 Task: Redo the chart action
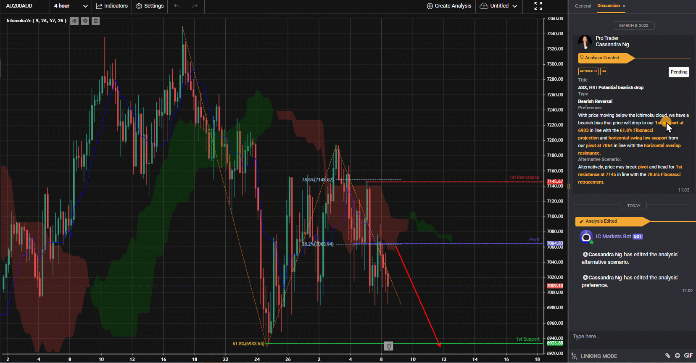(x=195, y=6)
